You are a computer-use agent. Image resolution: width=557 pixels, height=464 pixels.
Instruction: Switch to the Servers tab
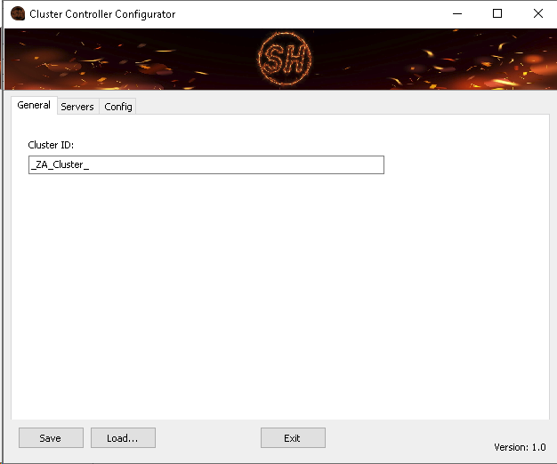pyautogui.click(x=77, y=107)
